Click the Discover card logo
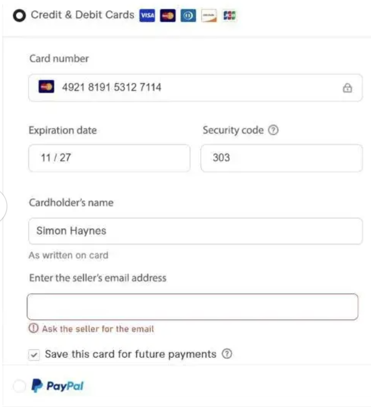The width and height of the screenshot is (371, 407). pyautogui.click(x=209, y=16)
